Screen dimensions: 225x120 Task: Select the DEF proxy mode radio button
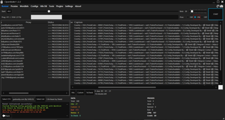[x=188, y=17]
